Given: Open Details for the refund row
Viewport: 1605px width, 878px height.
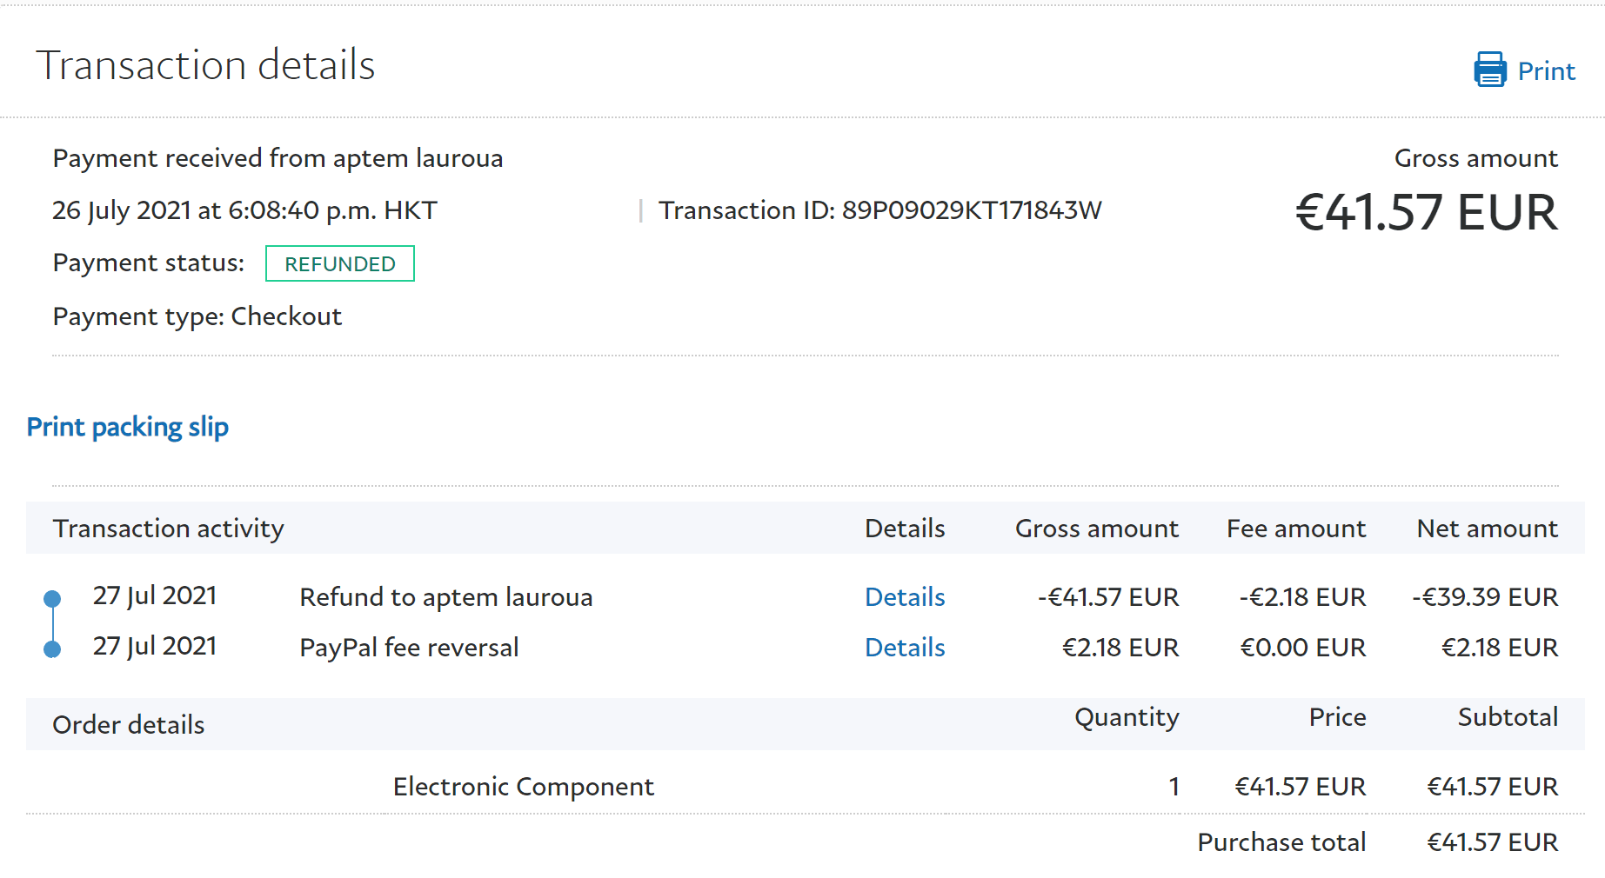Looking at the screenshot, I should click(905, 597).
